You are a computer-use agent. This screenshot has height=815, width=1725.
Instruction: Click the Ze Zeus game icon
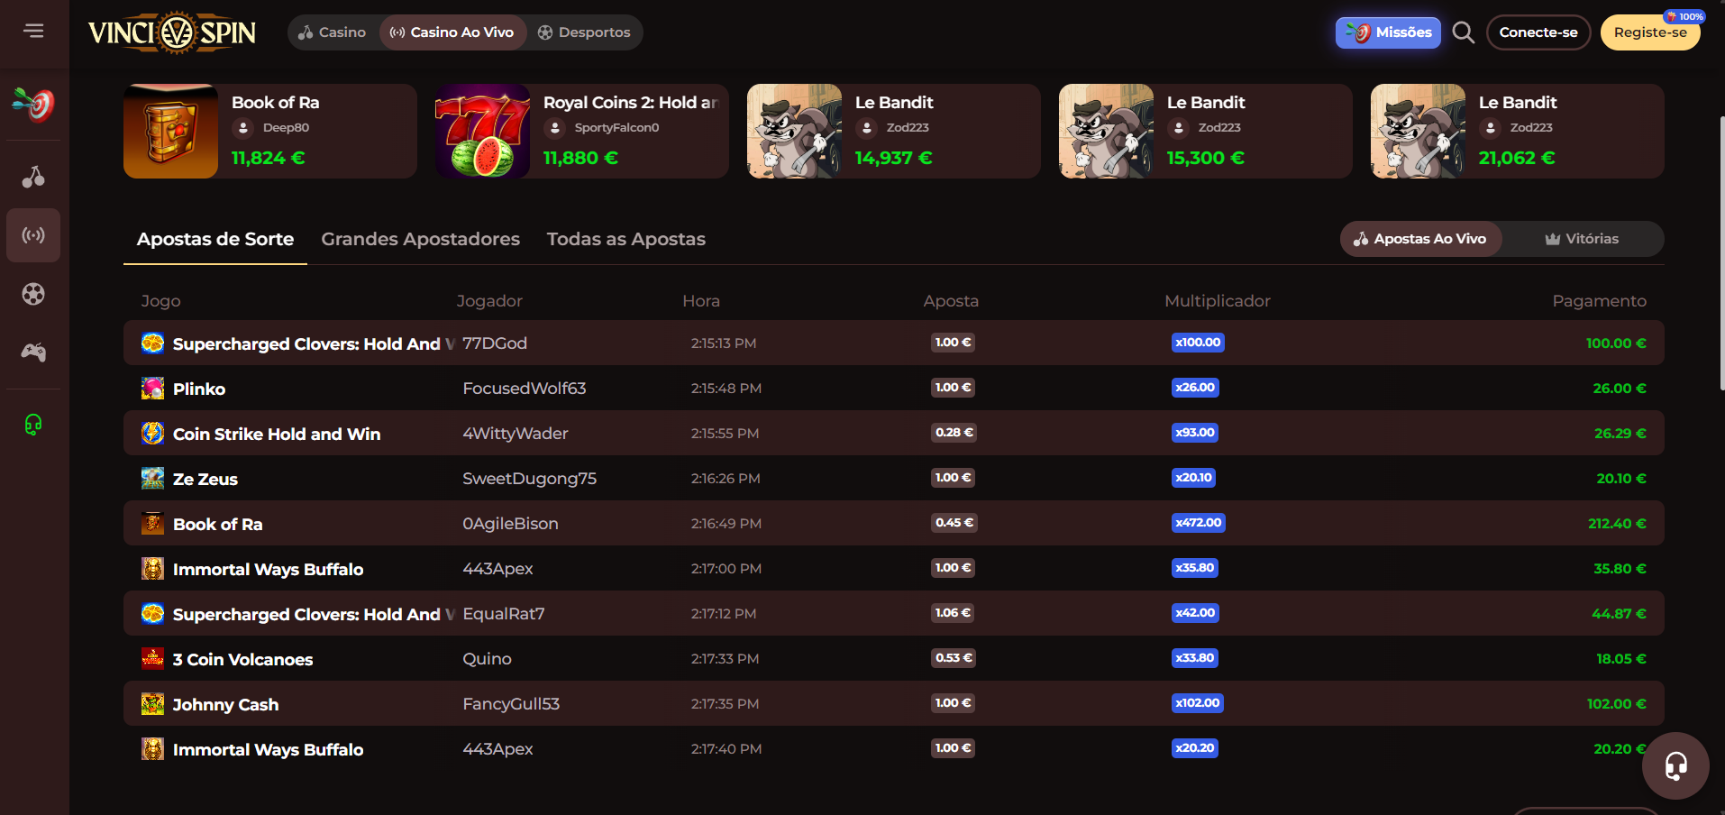click(x=152, y=478)
